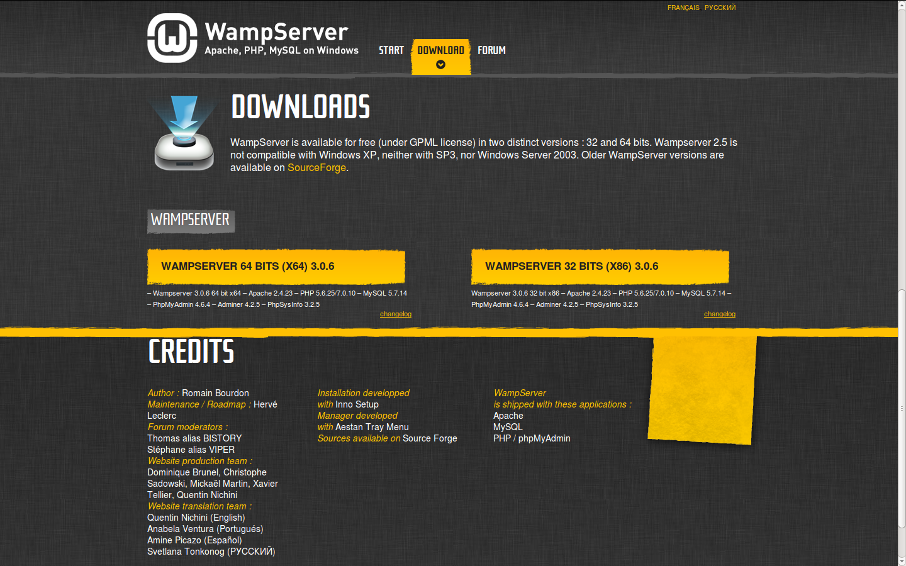Click the vertical scrollbar thumb
The image size is (906, 566).
pyautogui.click(x=902, y=409)
